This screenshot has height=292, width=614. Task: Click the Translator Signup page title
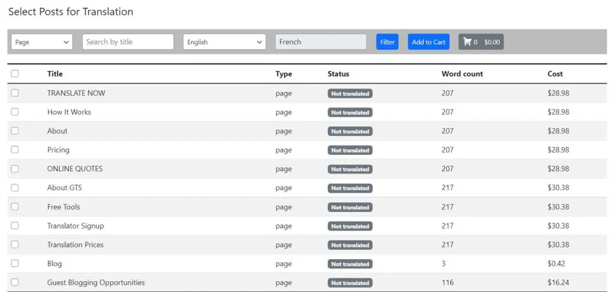pos(76,226)
